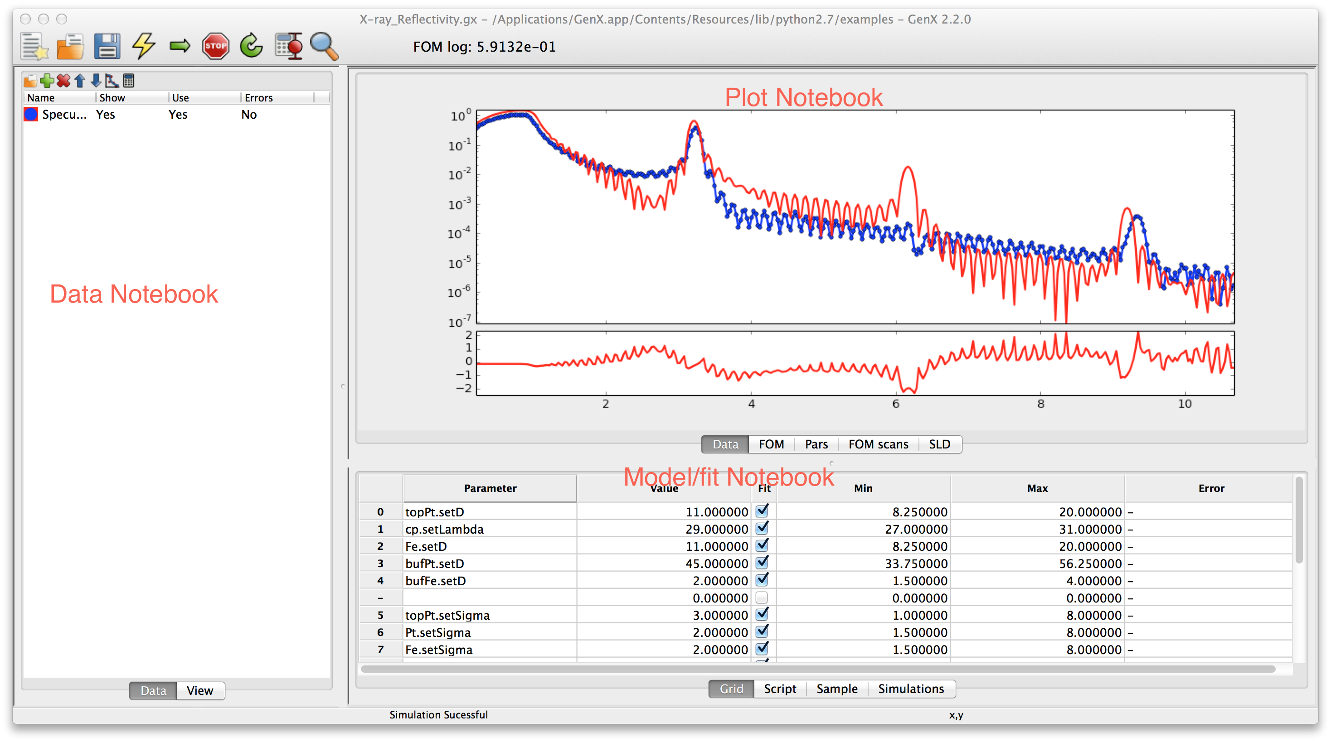Select row header 7 in the parameter grid

pos(381,650)
